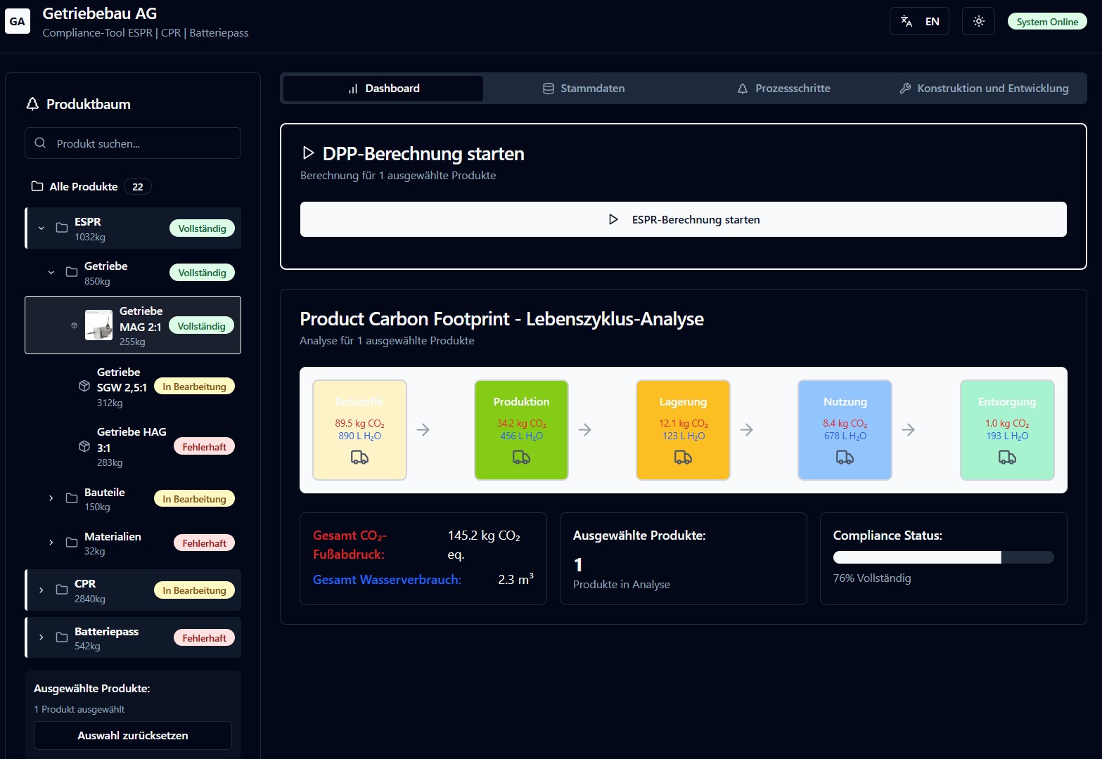Toggle the light/dark theme sun icon
Viewport: 1102px width, 759px height.
click(x=978, y=22)
